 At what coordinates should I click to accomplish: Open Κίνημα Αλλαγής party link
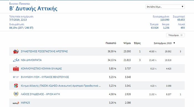click(61, 86)
